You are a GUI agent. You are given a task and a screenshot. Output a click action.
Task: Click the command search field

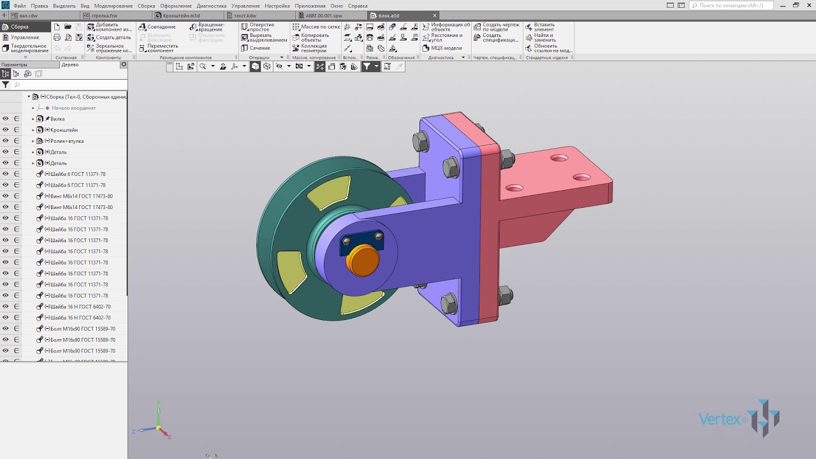pyautogui.click(x=731, y=5)
